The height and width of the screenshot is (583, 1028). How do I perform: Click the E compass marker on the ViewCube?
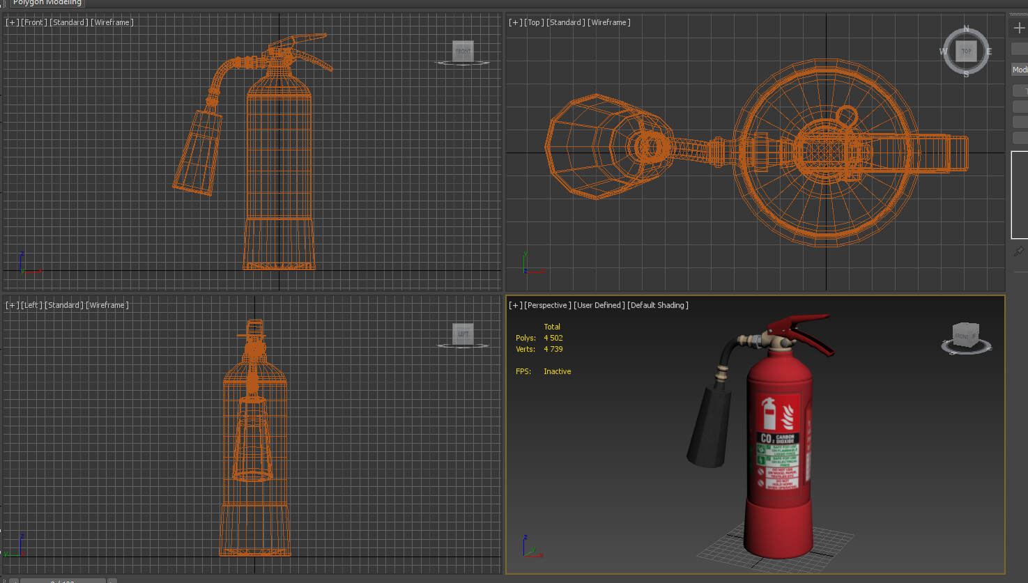point(988,52)
